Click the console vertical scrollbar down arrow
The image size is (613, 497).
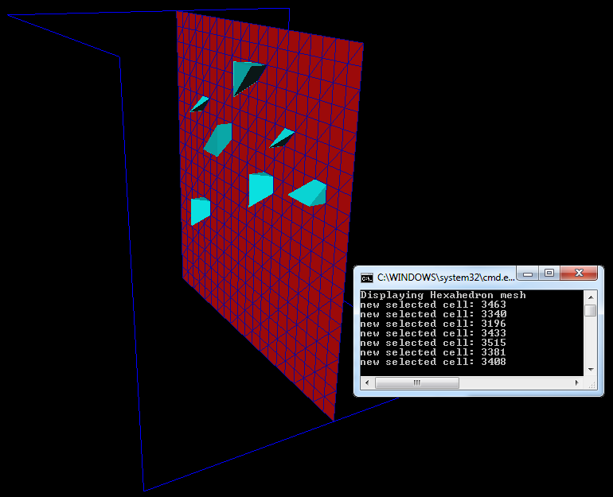click(x=590, y=370)
